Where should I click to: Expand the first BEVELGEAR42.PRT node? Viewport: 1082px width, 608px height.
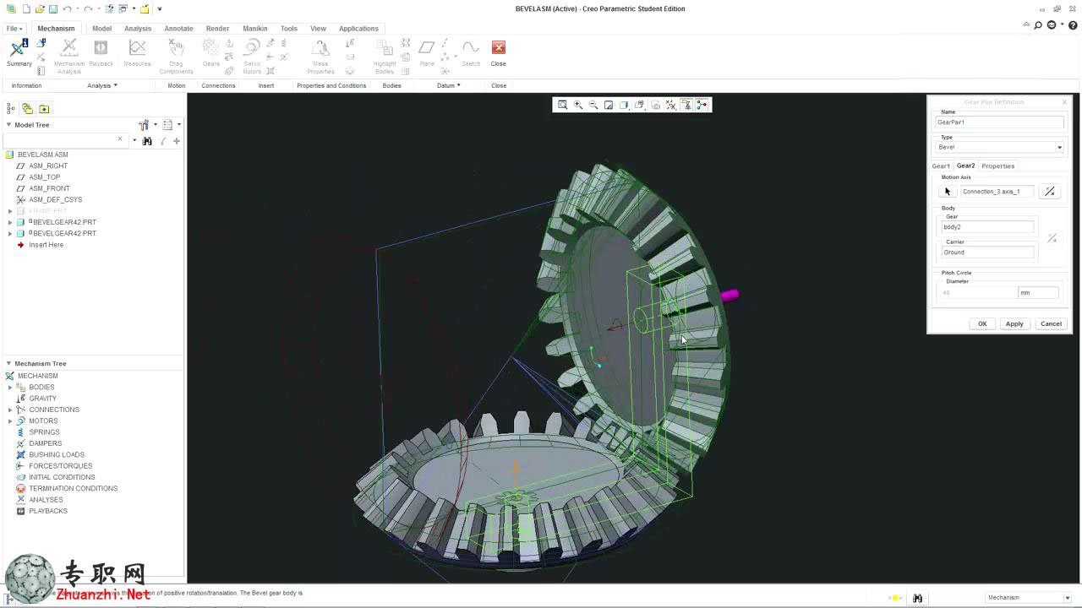(10, 222)
